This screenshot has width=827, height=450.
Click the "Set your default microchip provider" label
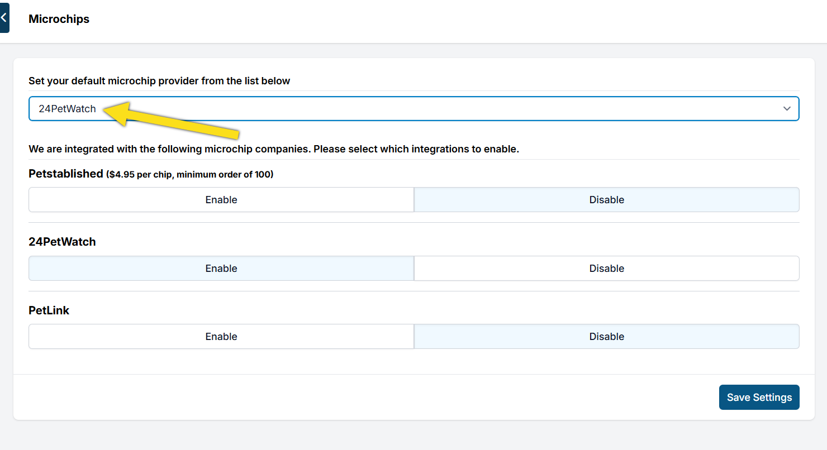(x=159, y=81)
